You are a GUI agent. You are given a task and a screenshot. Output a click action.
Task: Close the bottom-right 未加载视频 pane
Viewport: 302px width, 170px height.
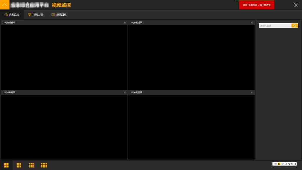(x=252, y=93)
